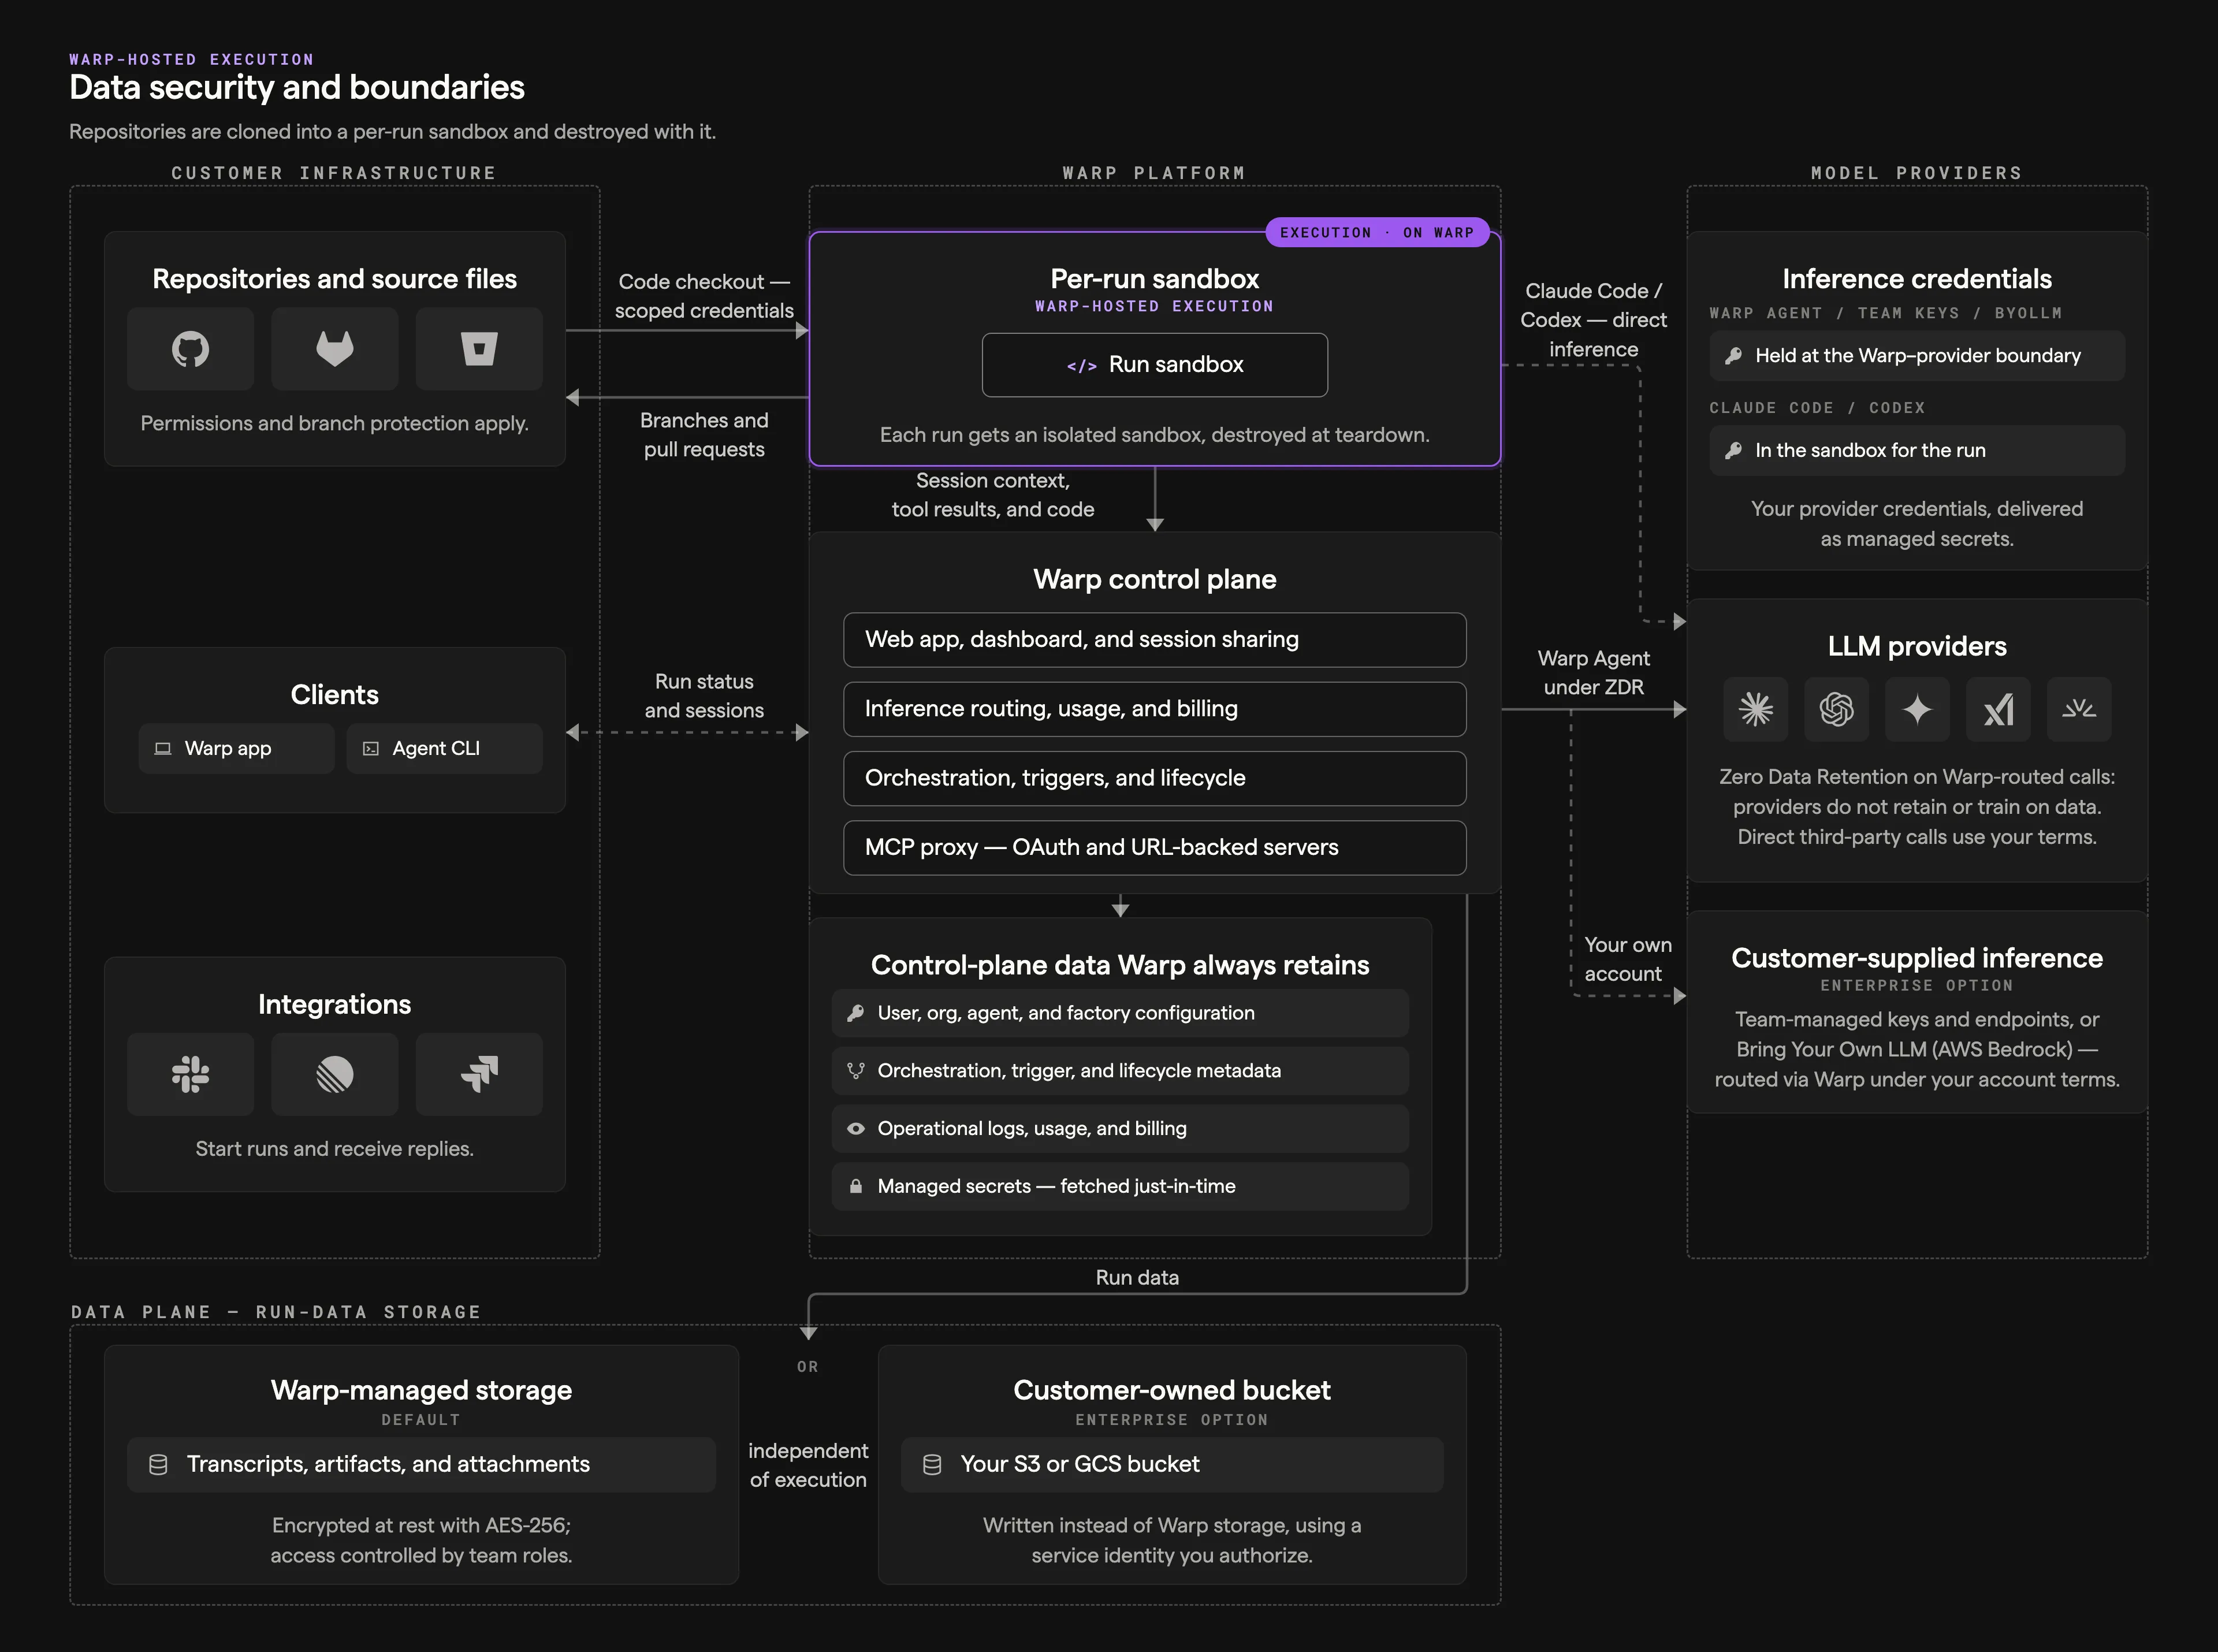Image resolution: width=2218 pixels, height=1652 pixels.
Task: Click Control-plane data Warp always retains heading
Action: click(x=1120, y=965)
